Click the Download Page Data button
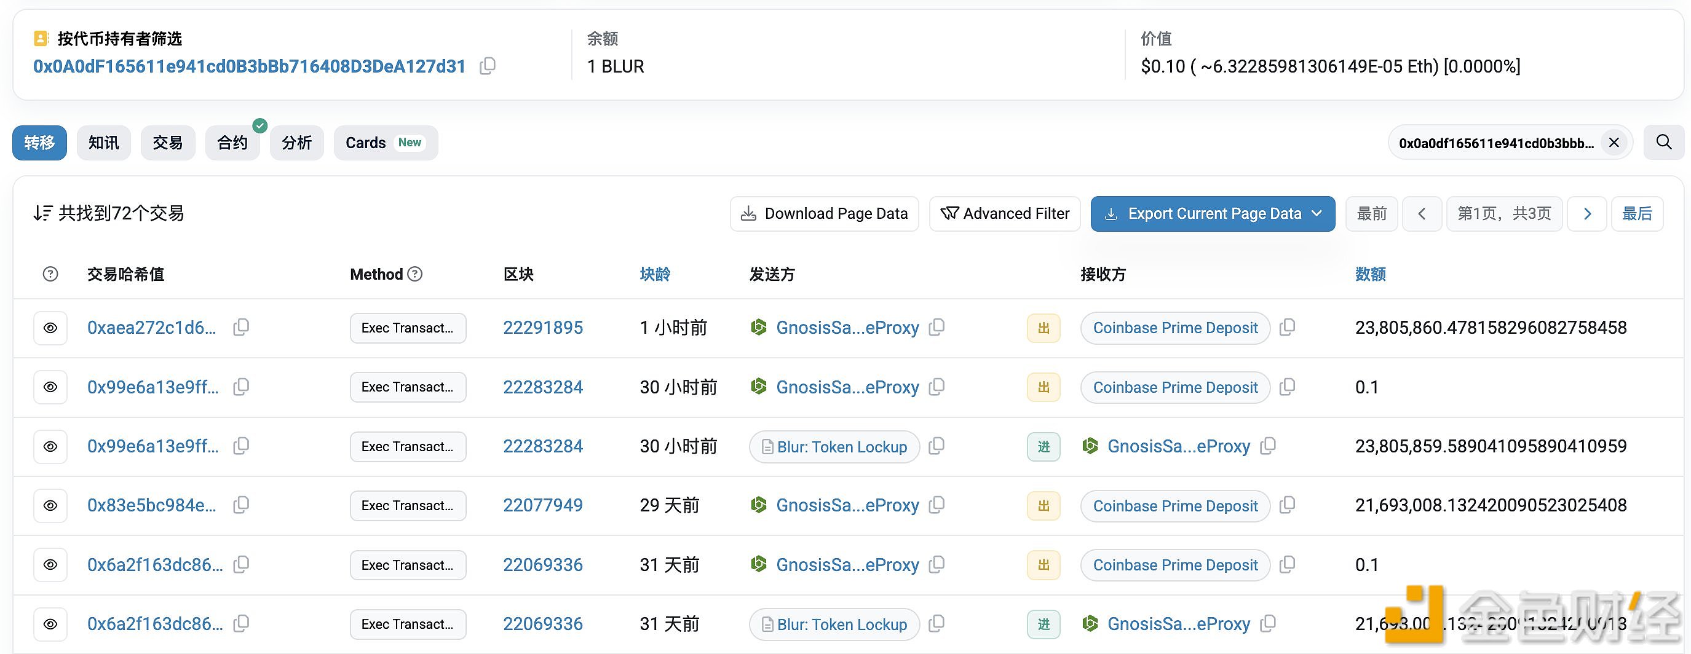 [x=824, y=213]
